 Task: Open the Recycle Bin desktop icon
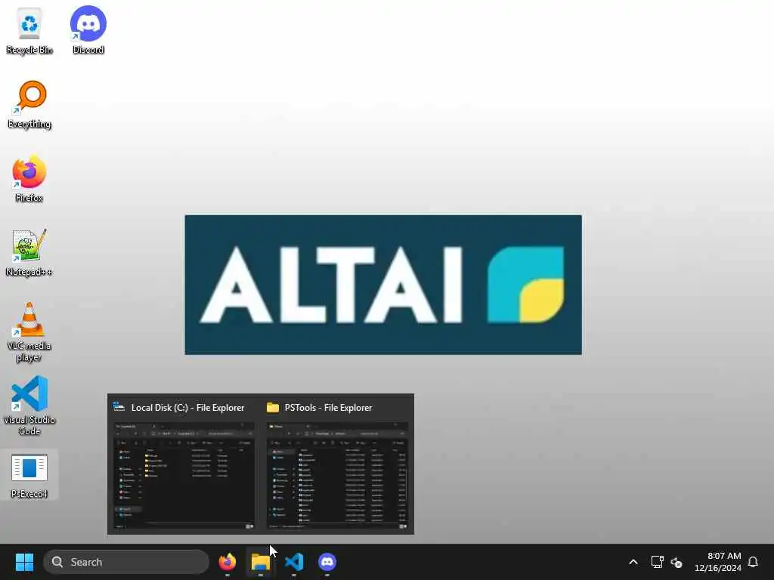click(x=29, y=30)
